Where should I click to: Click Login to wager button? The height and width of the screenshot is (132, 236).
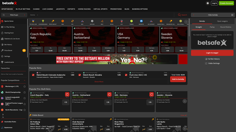point(212,53)
